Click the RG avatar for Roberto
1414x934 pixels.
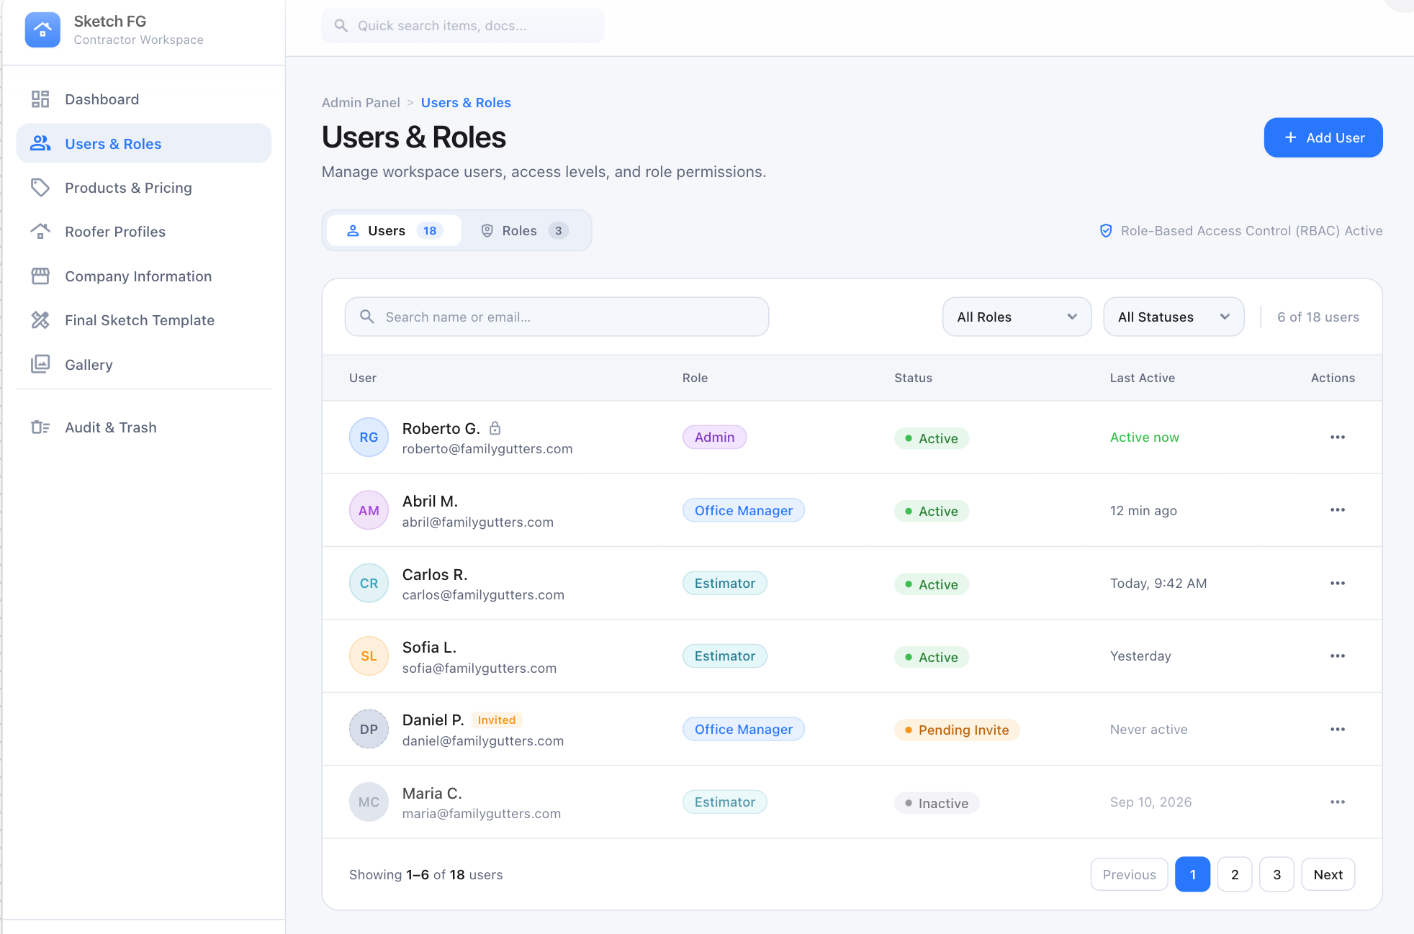(x=369, y=437)
